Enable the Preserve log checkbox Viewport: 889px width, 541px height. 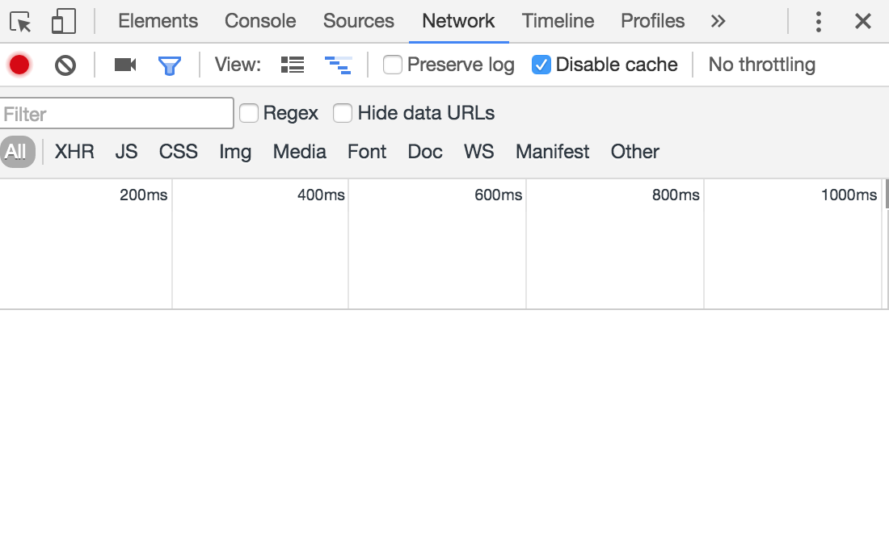point(393,65)
